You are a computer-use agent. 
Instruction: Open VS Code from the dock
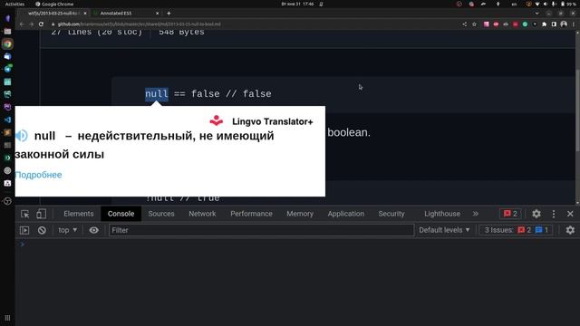pos(7,120)
